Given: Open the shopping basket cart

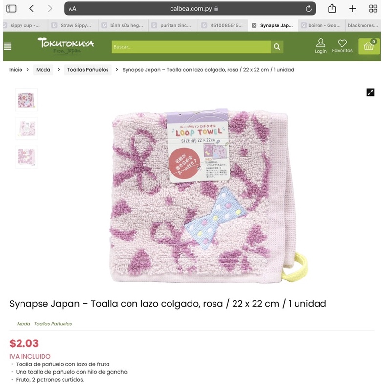Looking at the screenshot, I should tap(368, 46).
